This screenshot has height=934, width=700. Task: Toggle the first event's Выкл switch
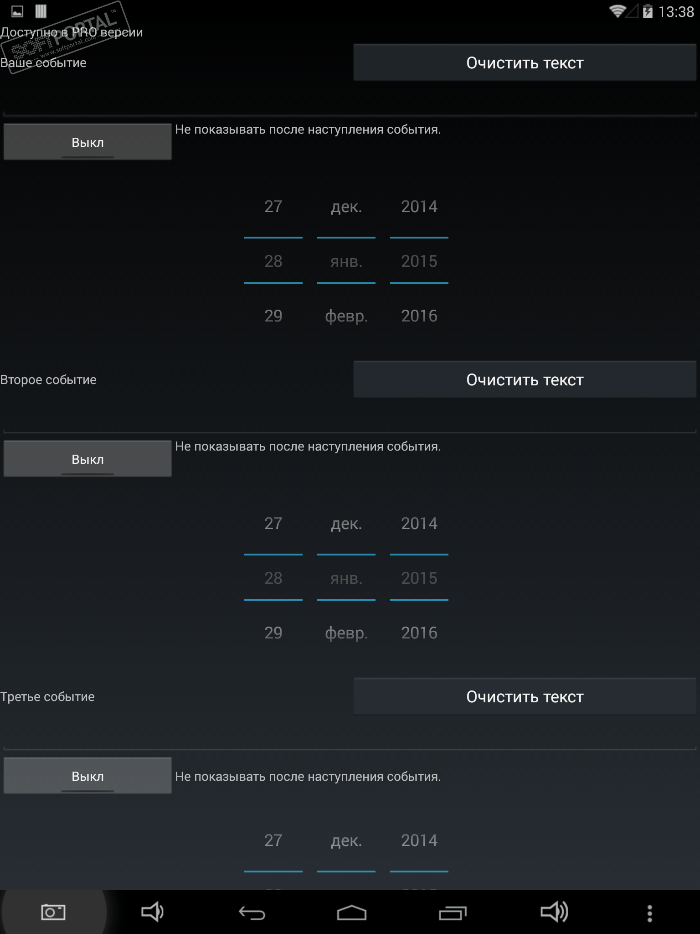click(87, 142)
